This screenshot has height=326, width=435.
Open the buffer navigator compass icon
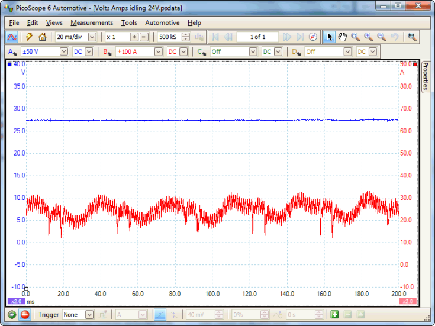pyautogui.click(x=313, y=37)
